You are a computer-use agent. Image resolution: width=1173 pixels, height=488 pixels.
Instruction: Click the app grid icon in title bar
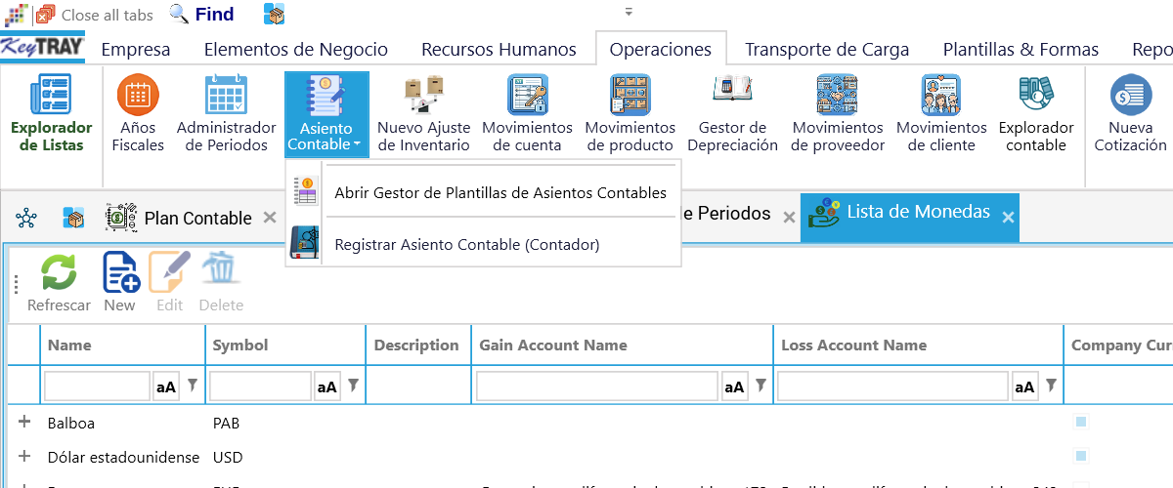coord(17,15)
